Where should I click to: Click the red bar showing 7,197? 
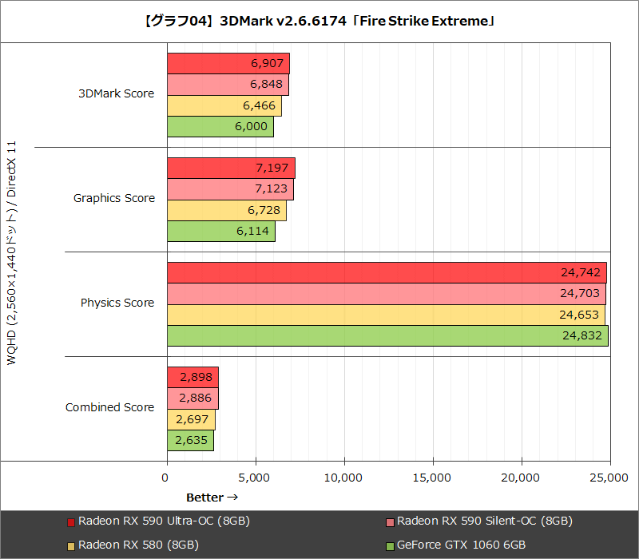[232, 168]
